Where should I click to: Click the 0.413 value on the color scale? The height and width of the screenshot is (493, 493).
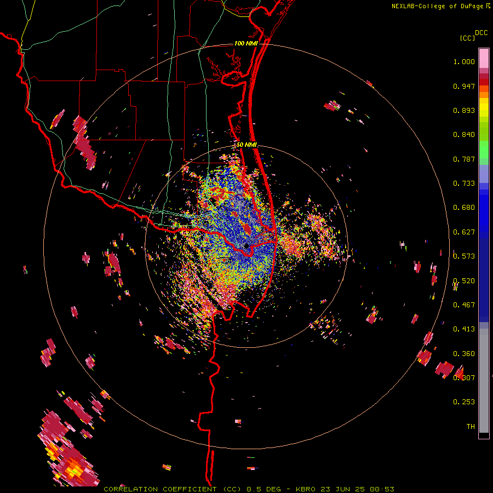(x=464, y=329)
